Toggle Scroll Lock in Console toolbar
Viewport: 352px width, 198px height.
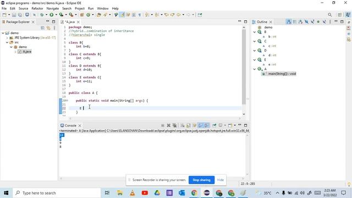click(x=188, y=125)
